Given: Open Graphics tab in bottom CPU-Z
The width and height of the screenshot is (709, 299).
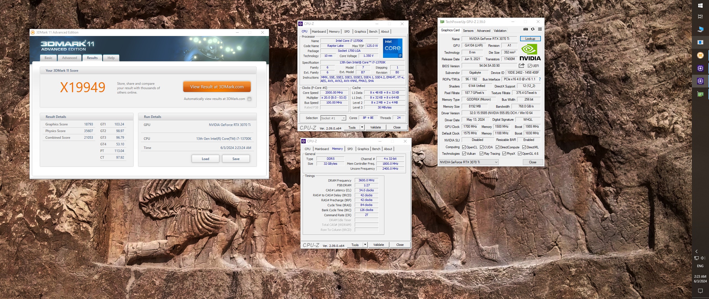Looking at the screenshot, I should click(363, 149).
